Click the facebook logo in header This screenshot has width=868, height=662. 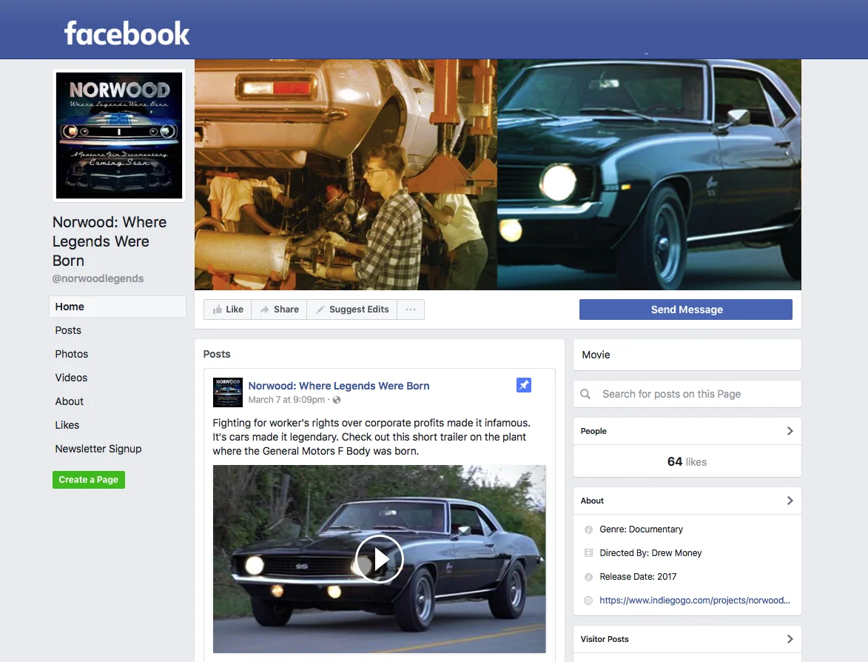coord(127,33)
